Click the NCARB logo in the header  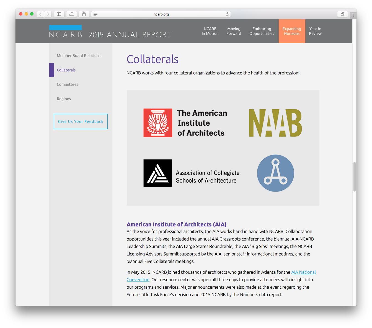(65, 31)
